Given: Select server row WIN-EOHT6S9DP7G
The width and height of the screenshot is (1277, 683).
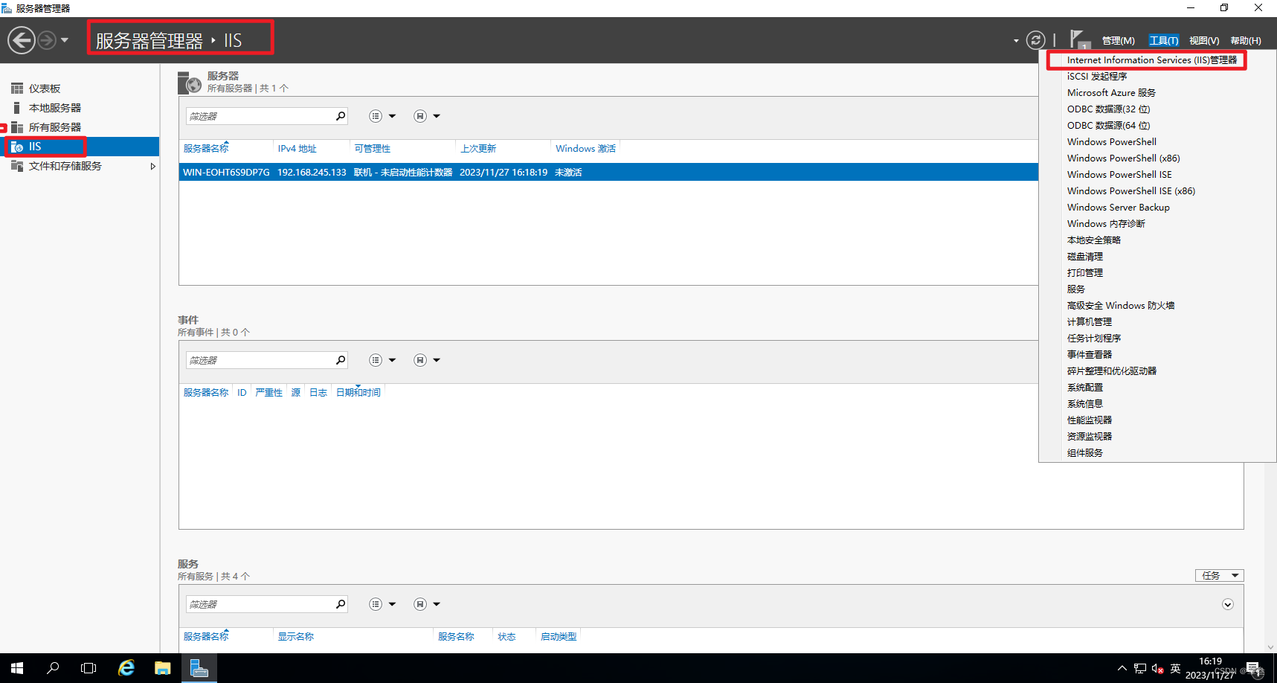Looking at the screenshot, I should [x=608, y=172].
